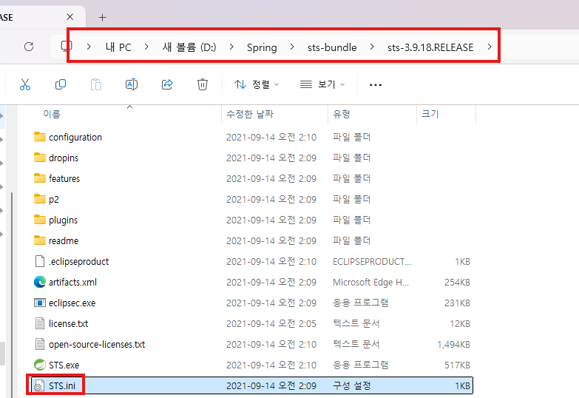
Task: Select the plugins folder name
Action: (x=63, y=220)
